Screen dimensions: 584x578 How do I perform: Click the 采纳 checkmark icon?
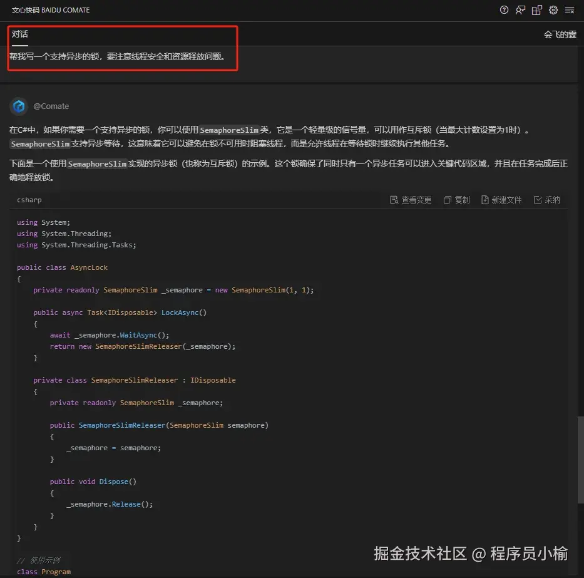[539, 199]
